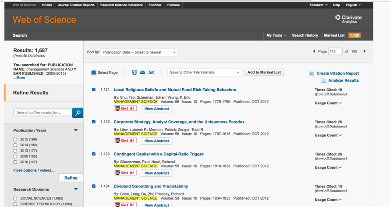The height and width of the screenshot is (207, 390).
Task: Click the Clarivate Analytics logo
Action: click(x=348, y=19)
